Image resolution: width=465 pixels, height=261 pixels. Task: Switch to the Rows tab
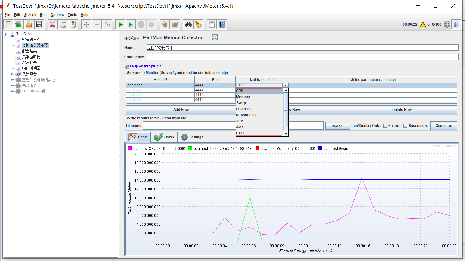(164, 137)
